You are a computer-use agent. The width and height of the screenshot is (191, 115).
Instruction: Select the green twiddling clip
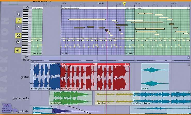(x=71, y=98)
